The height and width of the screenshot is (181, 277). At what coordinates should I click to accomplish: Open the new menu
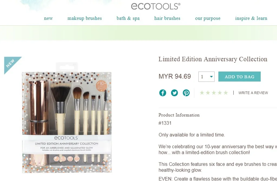[48, 18]
